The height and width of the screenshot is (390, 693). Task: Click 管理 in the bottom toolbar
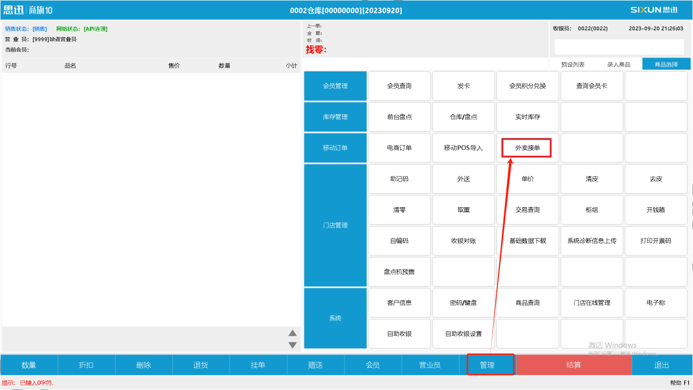[x=487, y=365]
